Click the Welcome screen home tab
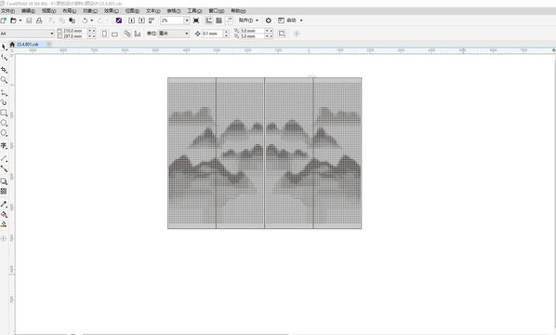The image size is (556, 335). click(12, 45)
